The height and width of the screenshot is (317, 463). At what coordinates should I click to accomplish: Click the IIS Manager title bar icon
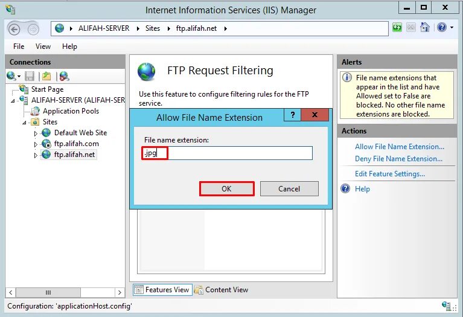pos(11,9)
